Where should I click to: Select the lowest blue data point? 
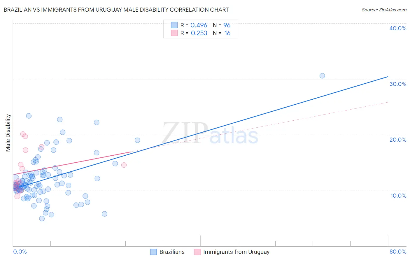pyautogui.click(x=42, y=219)
